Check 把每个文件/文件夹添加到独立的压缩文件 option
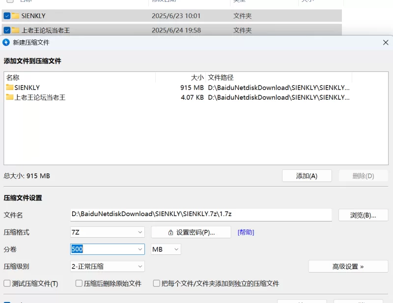This screenshot has height=303, width=393. tap(156, 283)
